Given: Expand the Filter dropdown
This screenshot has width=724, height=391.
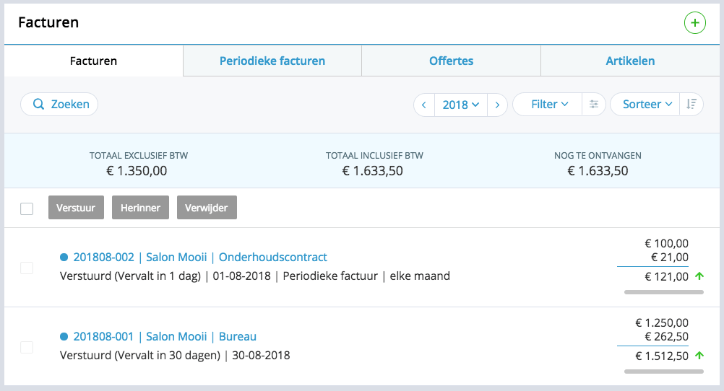Looking at the screenshot, I should (549, 105).
